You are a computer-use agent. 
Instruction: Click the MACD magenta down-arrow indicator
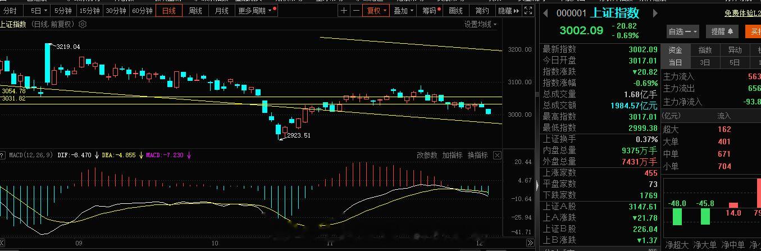[189, 155]
